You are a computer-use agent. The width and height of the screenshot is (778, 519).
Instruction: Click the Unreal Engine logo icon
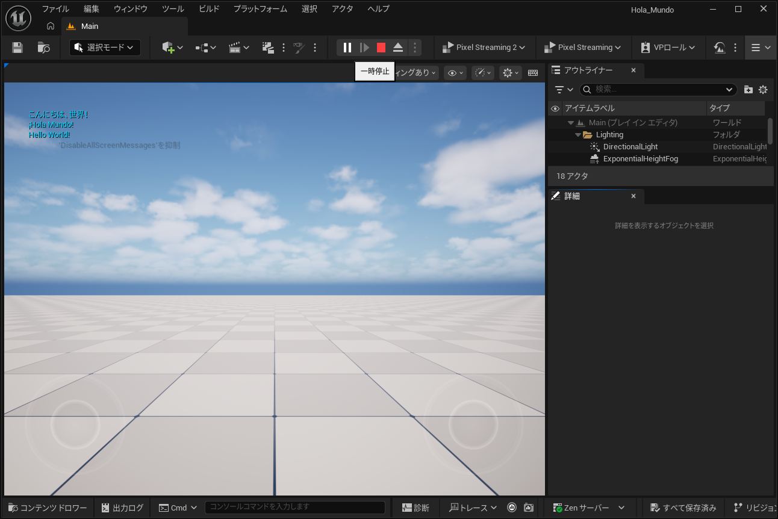click(x=18, y=19)
